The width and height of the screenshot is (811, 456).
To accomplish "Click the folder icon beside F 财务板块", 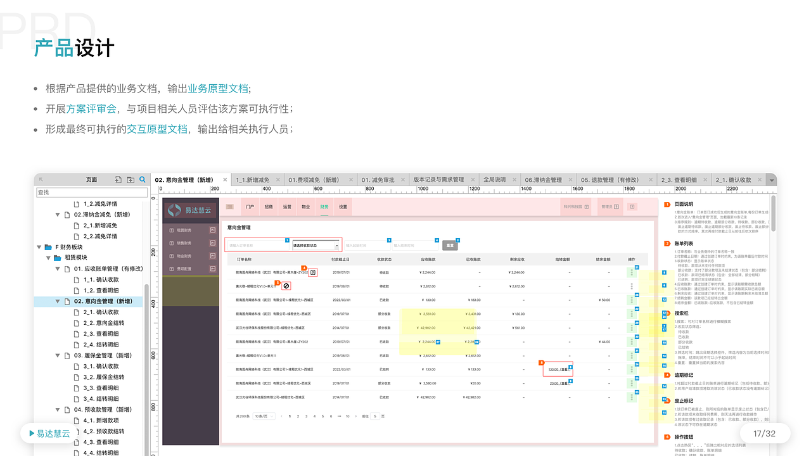I will [x=48, y=247].
